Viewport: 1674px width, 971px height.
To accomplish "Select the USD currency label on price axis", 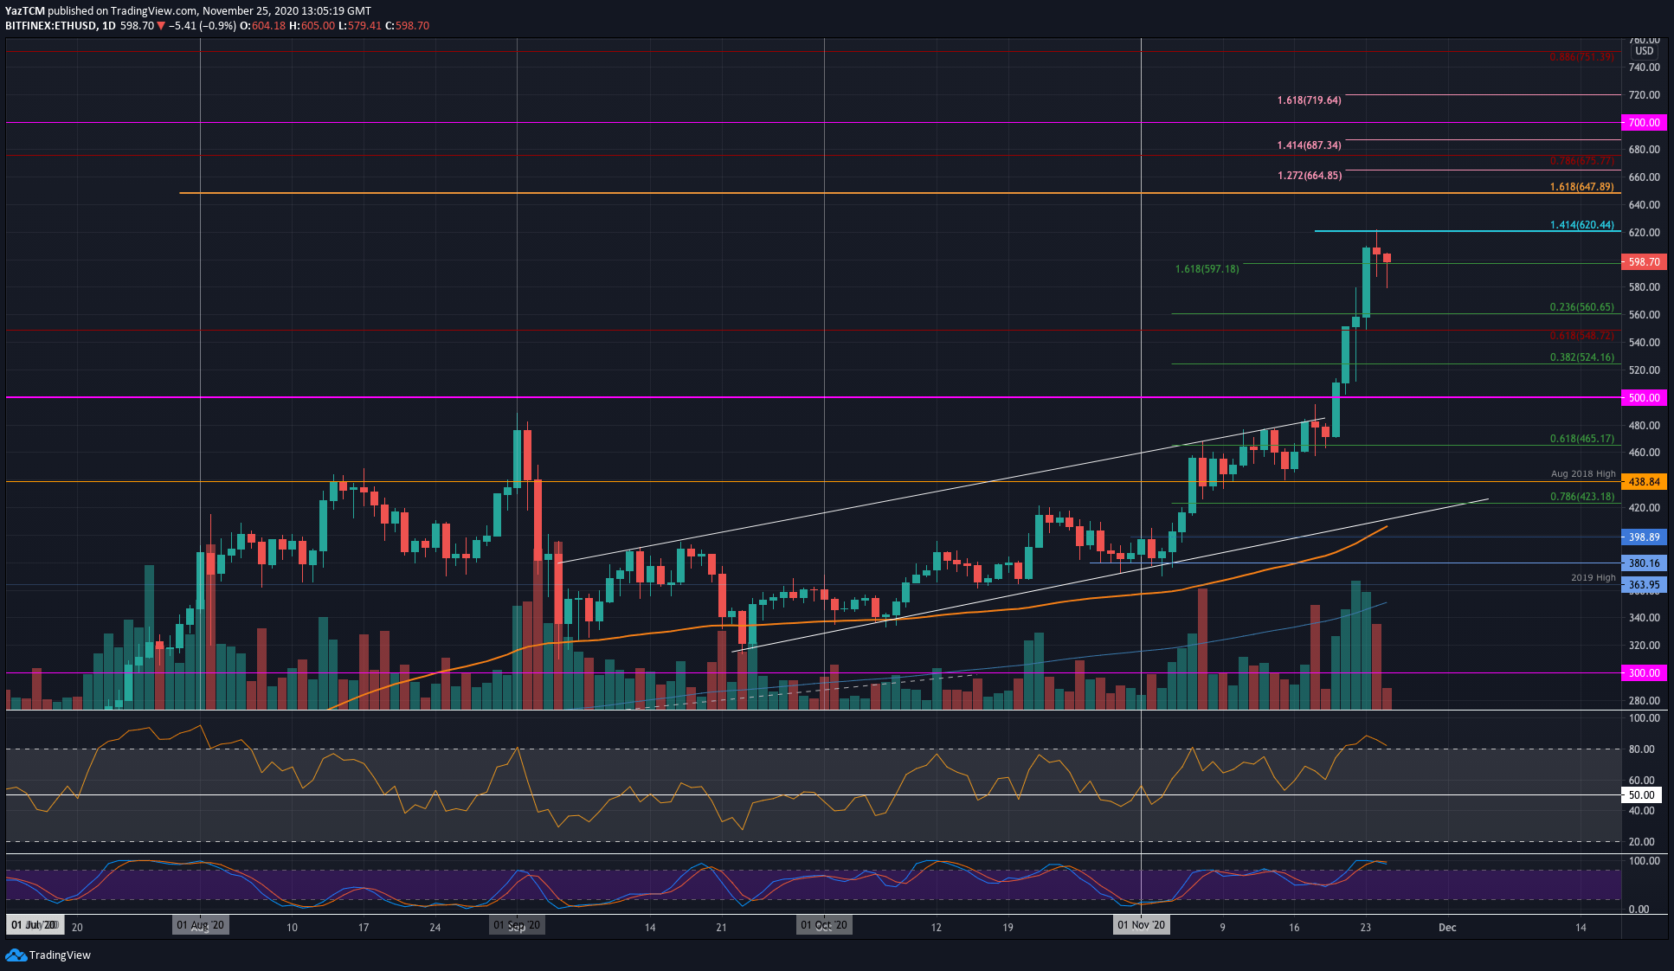I will (x=1644, y=51).
